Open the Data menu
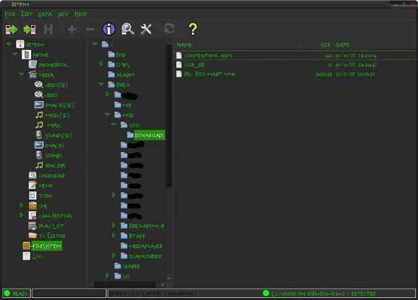The image size is (418, 300). click(x=44, y=14)
